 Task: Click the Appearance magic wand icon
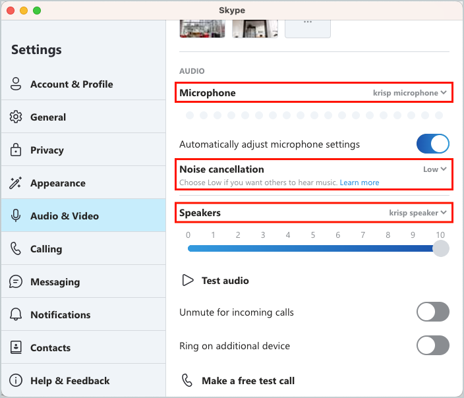click(x=16, y=183)
